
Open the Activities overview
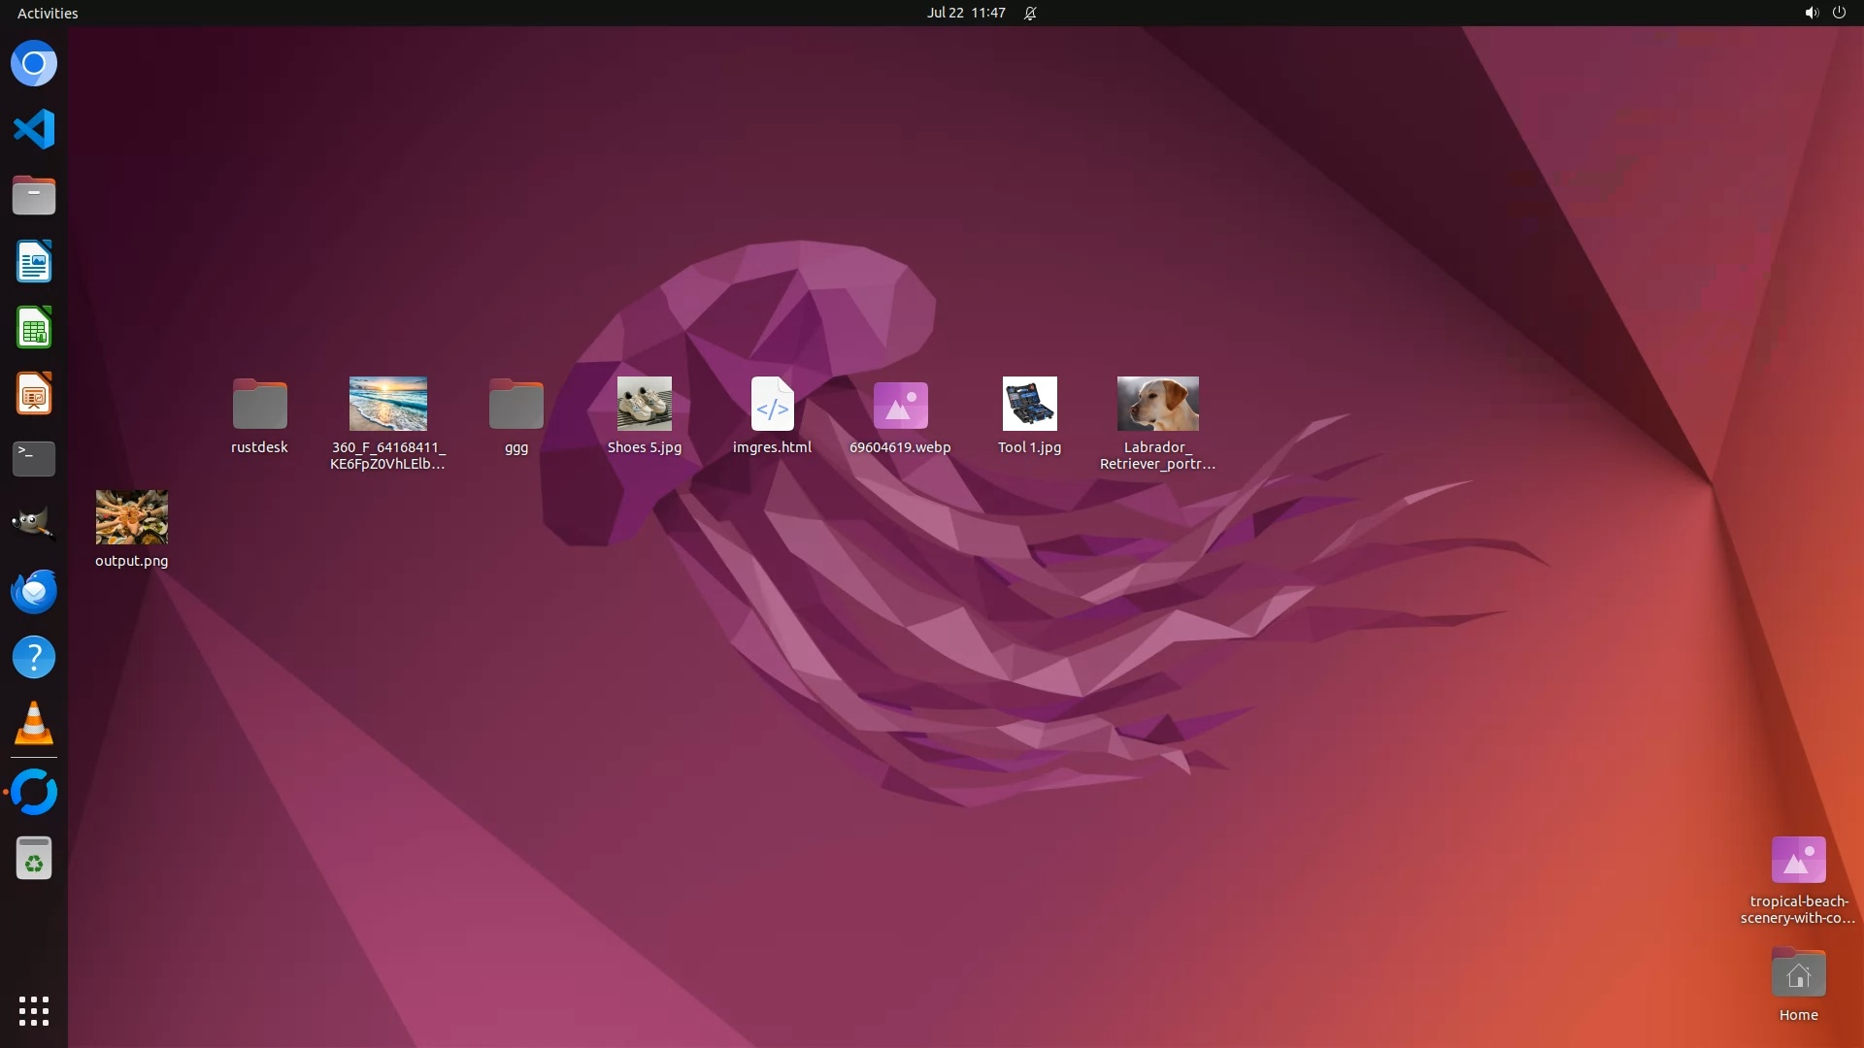48,13
